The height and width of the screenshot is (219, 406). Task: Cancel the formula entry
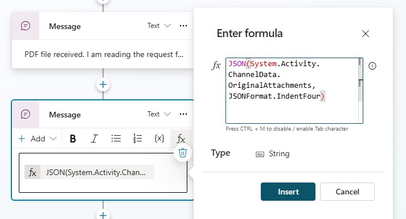point(347,192)
